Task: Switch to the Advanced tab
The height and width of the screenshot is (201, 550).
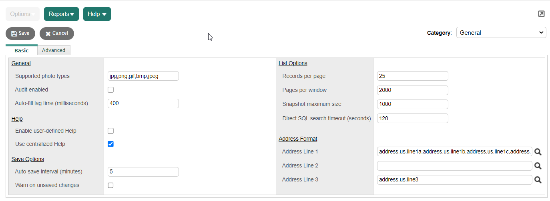Action: [x=54, y=50]
